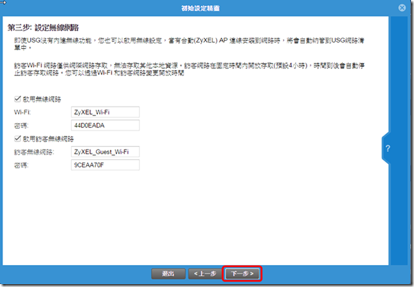Close the setup wizard dialog
This screenshot has width=414, height=287.
[x=402, y=8]
